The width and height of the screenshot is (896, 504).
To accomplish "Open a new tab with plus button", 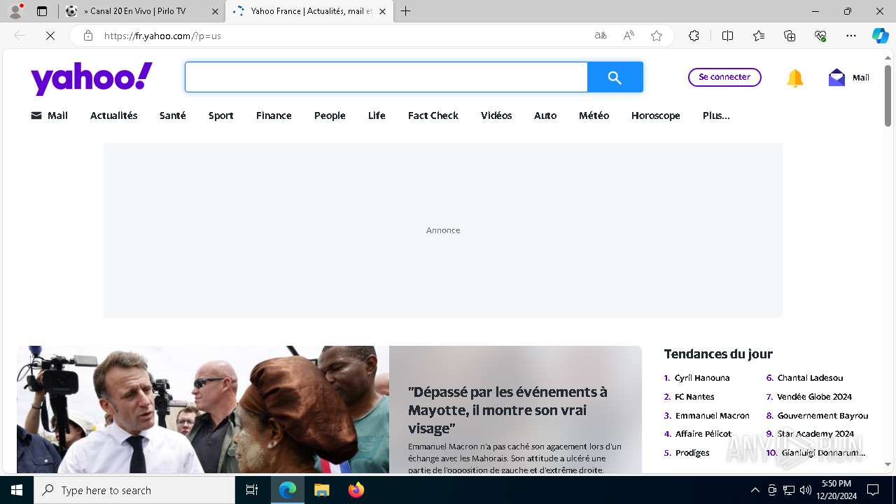I will 406,11.
